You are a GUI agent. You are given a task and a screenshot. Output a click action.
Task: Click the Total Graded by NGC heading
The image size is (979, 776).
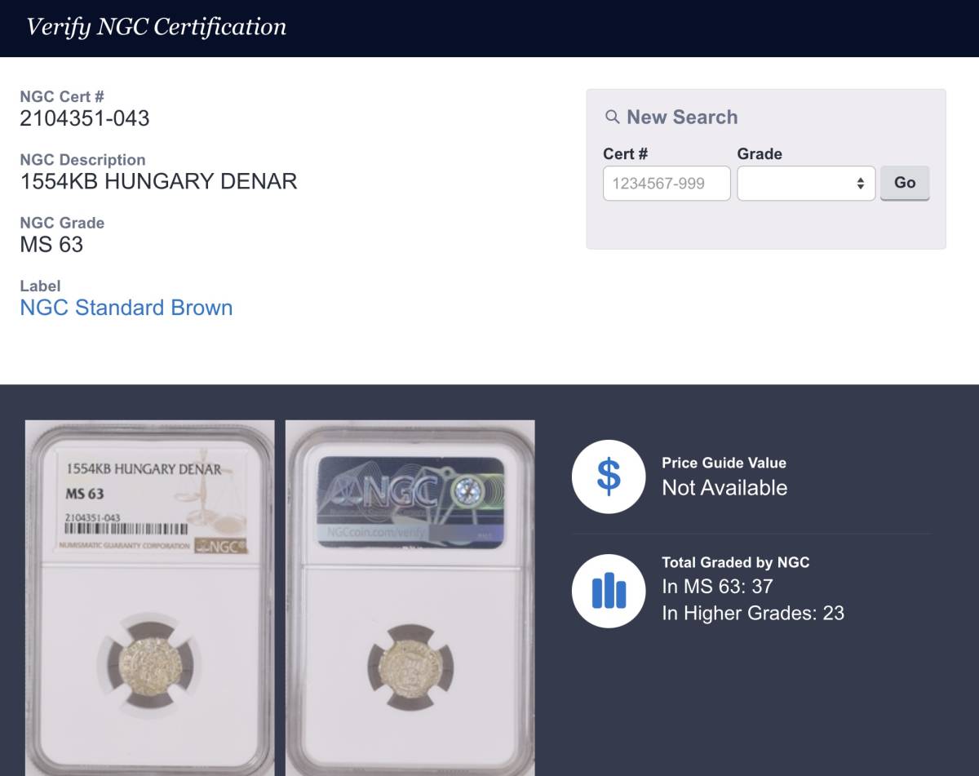[735, 562]
